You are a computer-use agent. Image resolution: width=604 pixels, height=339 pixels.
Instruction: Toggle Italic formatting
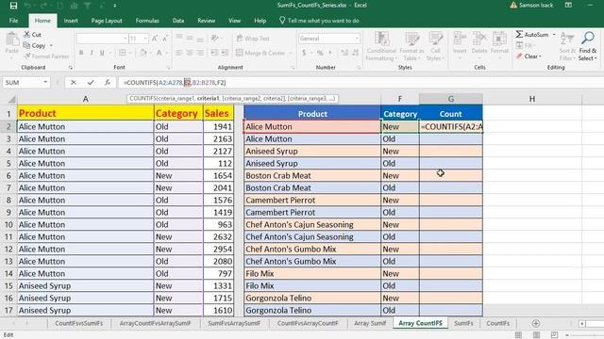tap(92, 53)
